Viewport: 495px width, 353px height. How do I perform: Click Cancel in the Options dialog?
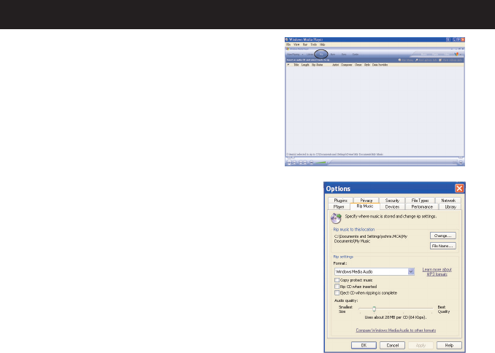392,345
